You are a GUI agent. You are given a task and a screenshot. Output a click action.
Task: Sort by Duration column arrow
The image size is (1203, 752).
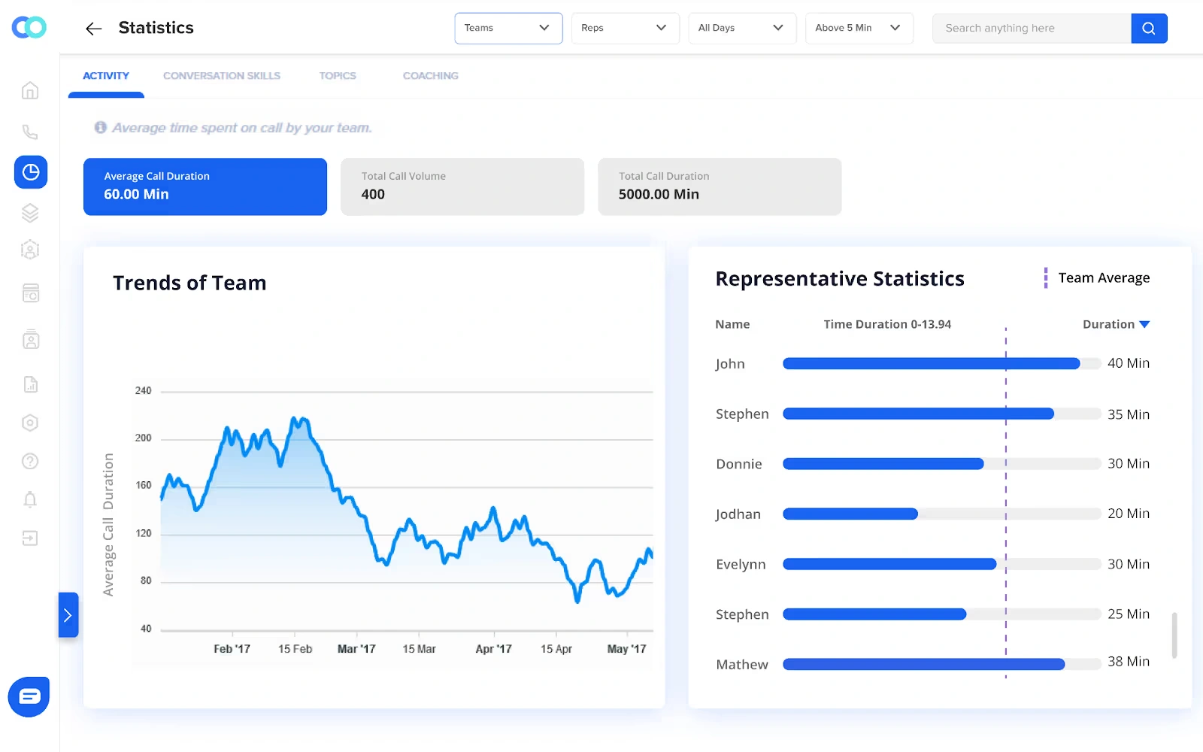coord(1144,325)
